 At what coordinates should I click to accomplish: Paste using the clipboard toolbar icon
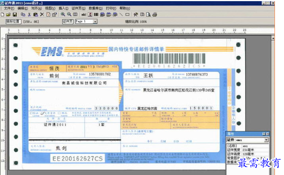coord(35,14)
